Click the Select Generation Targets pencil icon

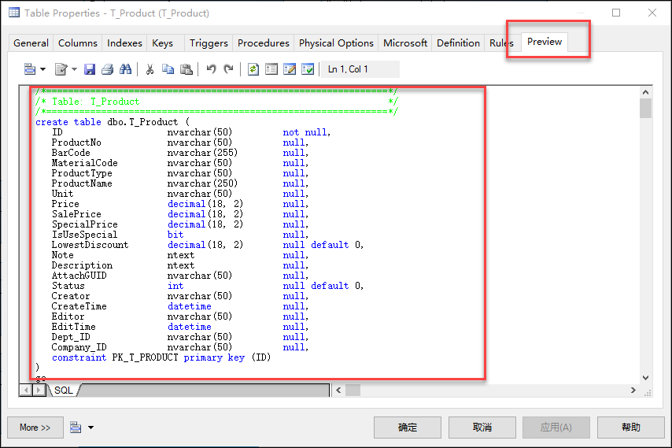(x=290, y=69)
